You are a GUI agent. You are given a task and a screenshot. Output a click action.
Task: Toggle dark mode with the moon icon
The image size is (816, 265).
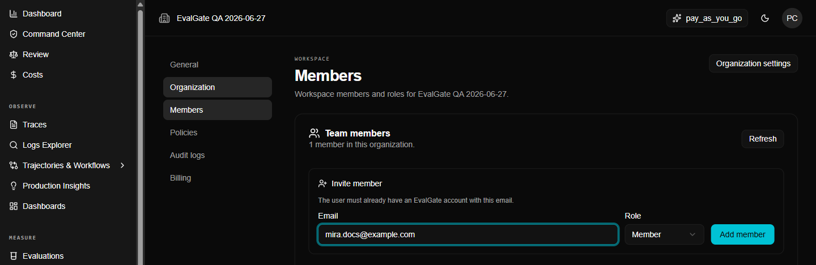tap(765, 18)
